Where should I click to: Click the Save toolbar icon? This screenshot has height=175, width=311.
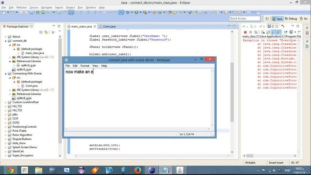(21, 13)
